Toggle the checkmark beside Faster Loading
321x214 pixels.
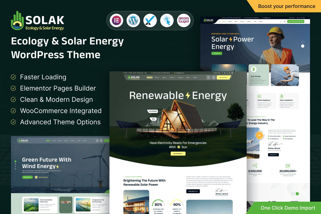pyautogui.click(x=13, y=77)
